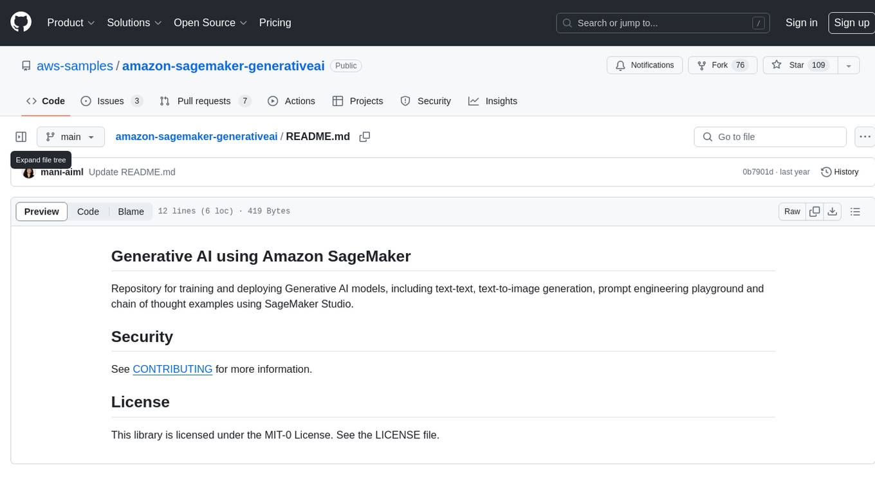Click the Sign in link
This screenshot has width=875, height=491.
point(801,22)
